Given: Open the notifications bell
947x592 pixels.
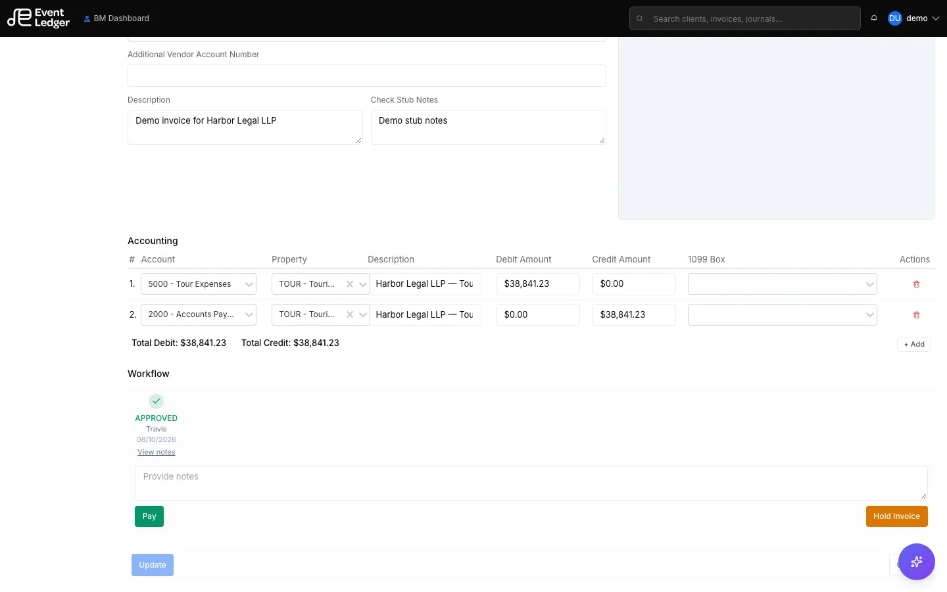Looking at the screenshot, I should click(874, 18).
